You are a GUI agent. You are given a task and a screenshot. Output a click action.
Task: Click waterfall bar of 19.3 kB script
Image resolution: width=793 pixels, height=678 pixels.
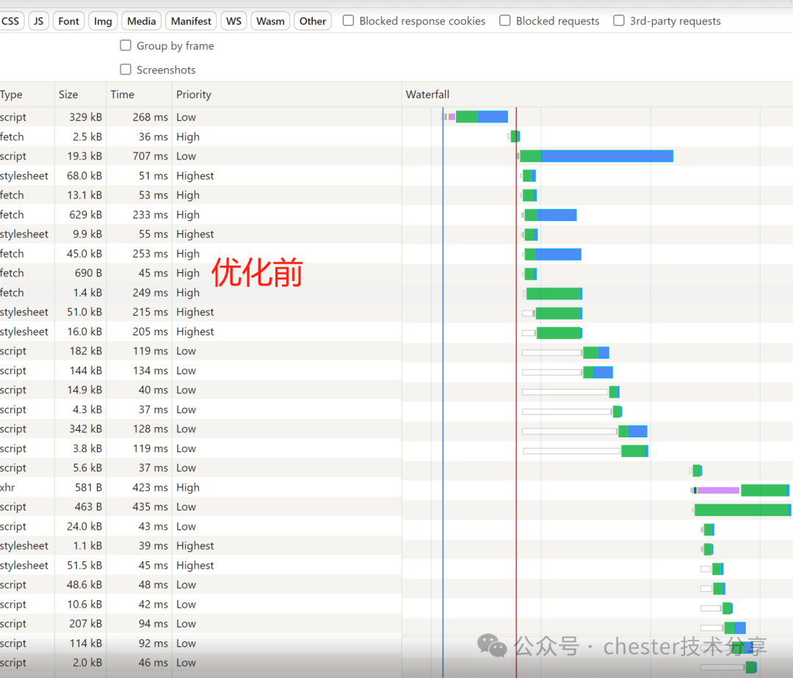[595, 156]
